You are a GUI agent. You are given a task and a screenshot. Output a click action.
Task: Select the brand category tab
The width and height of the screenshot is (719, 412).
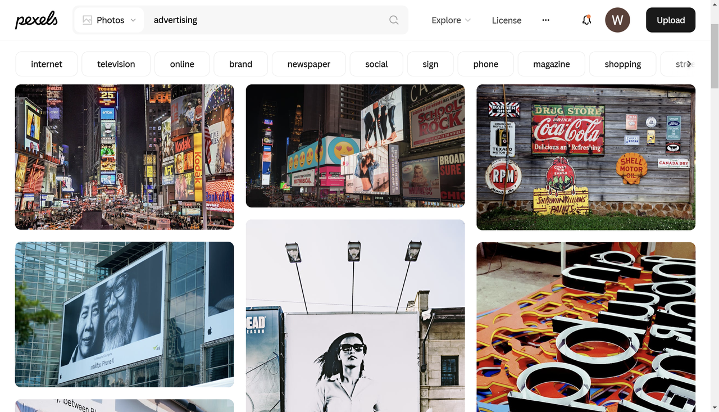(x=240, y=64)
